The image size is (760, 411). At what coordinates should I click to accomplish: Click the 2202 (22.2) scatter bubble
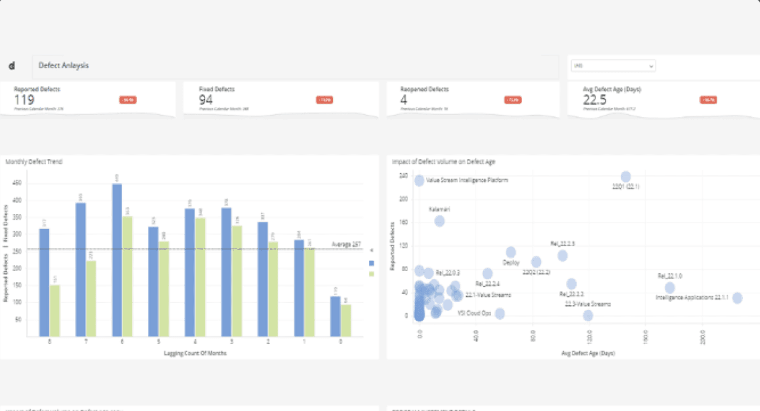point(536,262)
